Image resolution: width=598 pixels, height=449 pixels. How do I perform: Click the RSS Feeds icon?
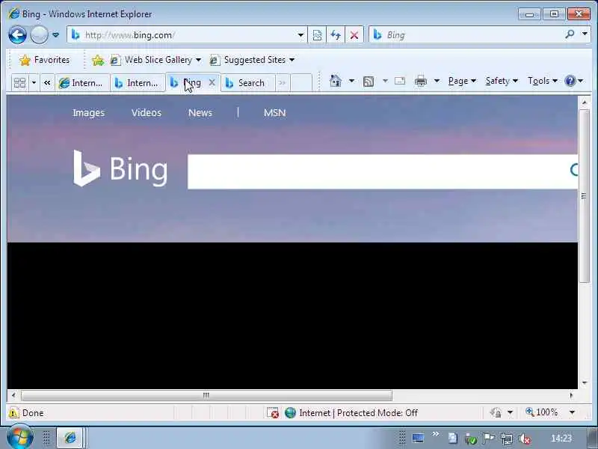point(369,82)
